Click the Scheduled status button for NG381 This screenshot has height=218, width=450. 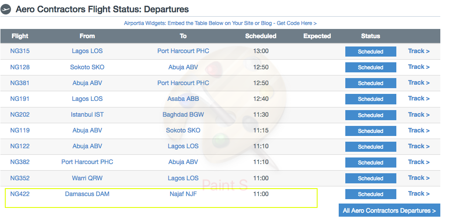tap(370, 83)
